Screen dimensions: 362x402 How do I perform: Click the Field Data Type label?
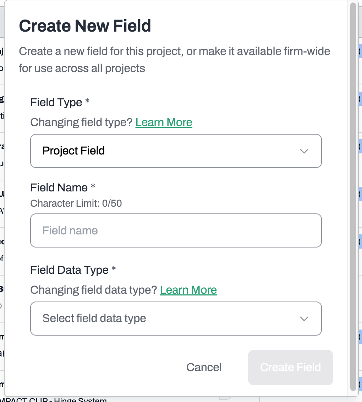point(70,270)
